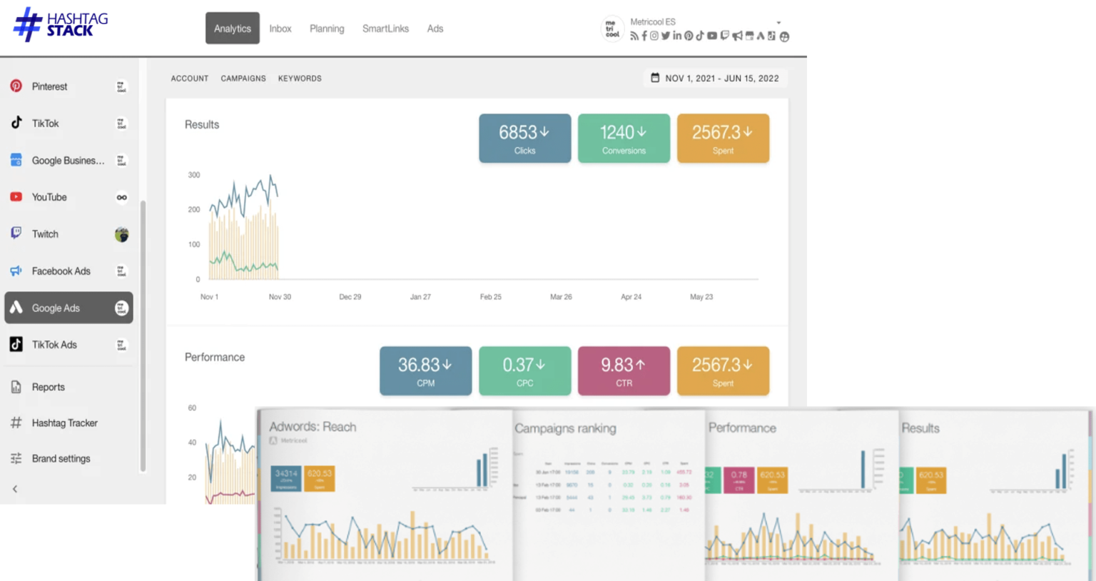Click the TikTok logo icon in sidebar

16,123
